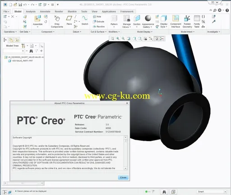The width and height of the screenshot is (231, 195).
Task: Zoom out using graphics toolbar magnifier minus
Action: [123, 38]
